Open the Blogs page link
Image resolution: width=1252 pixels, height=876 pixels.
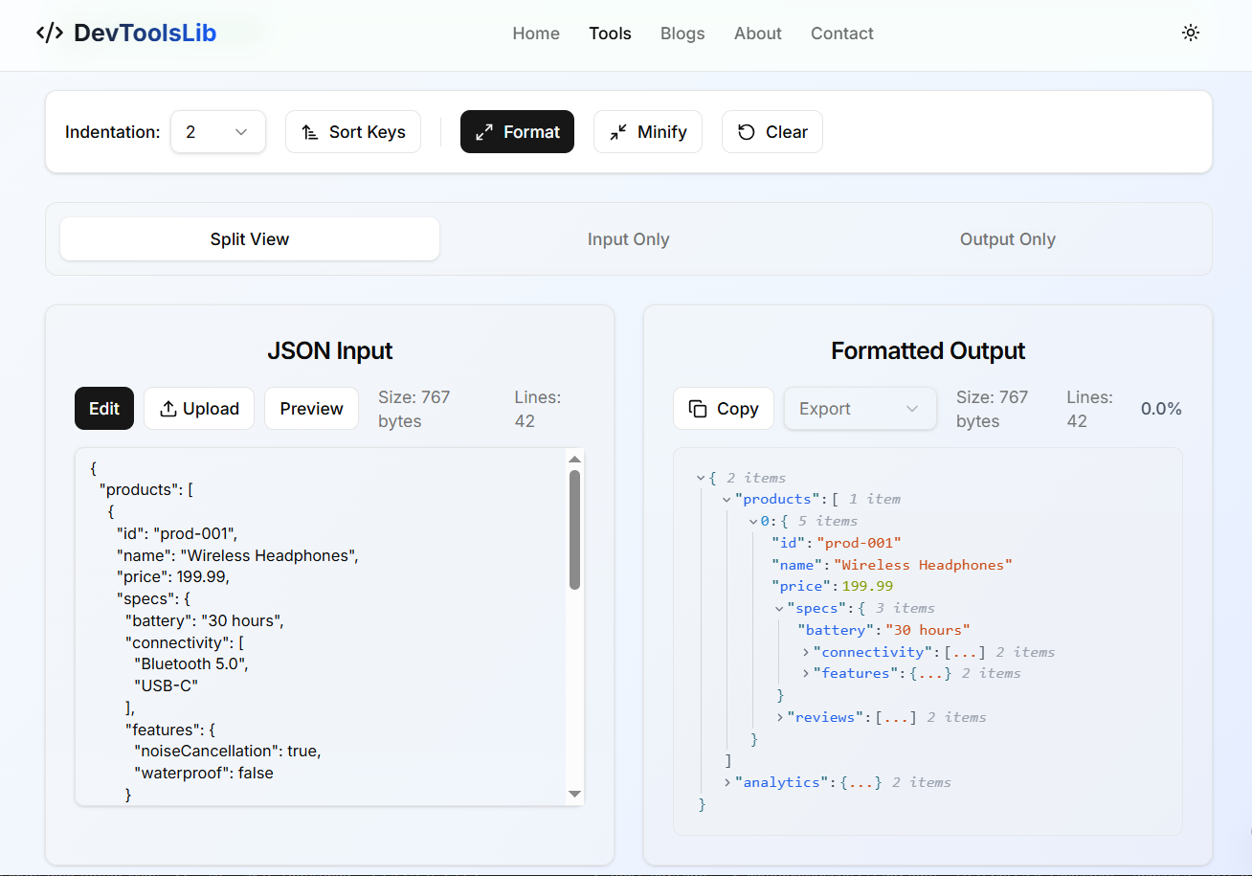pos(682,34)
